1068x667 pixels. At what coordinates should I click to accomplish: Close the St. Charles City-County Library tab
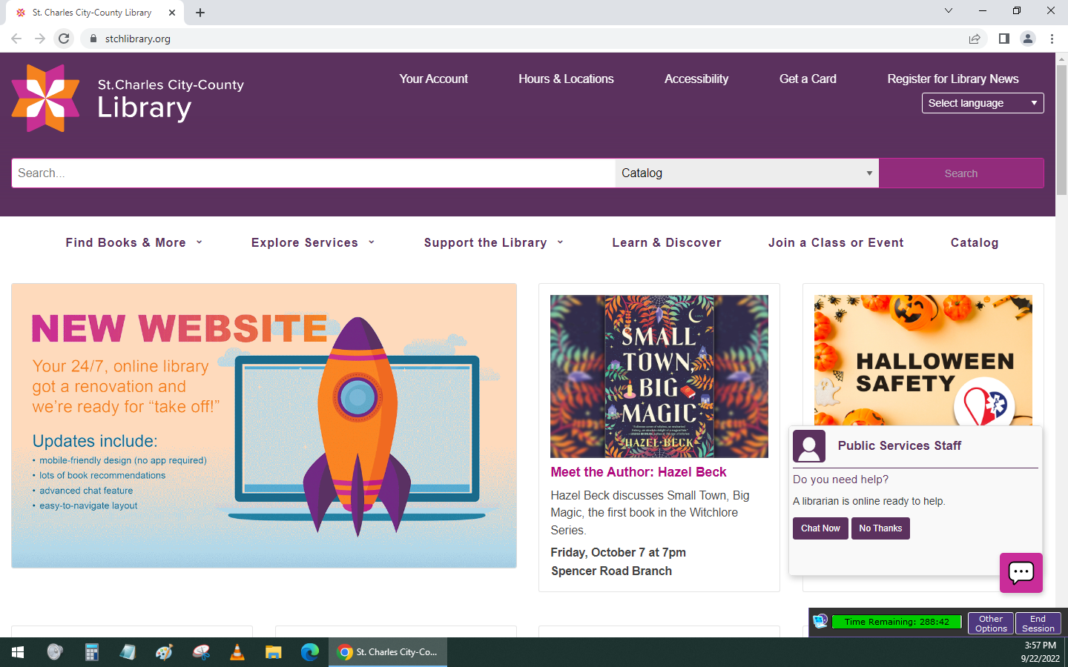pos(172,13)
